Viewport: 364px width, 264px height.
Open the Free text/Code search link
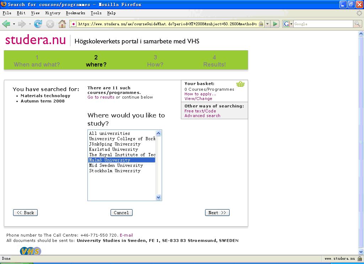click(x=200, y=111)
